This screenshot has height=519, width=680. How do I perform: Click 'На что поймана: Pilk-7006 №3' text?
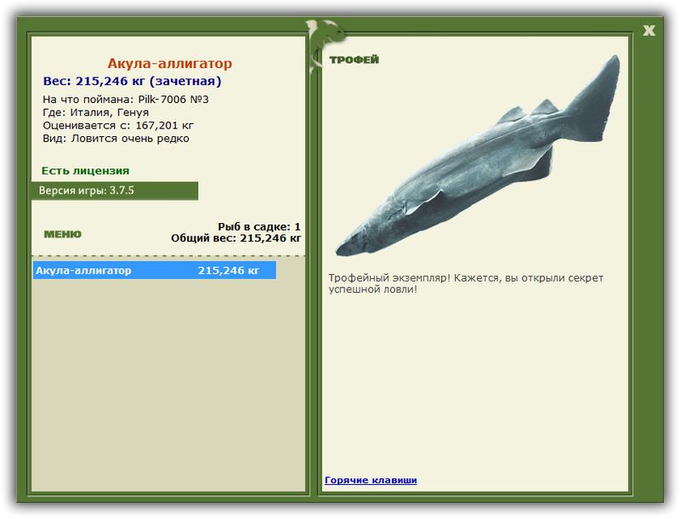[126, 100]
